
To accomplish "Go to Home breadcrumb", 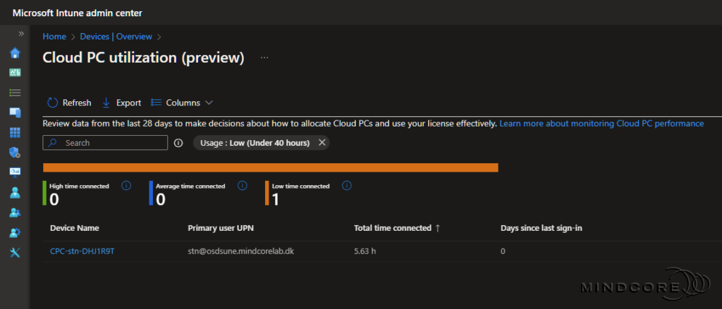I will point(54,36).
